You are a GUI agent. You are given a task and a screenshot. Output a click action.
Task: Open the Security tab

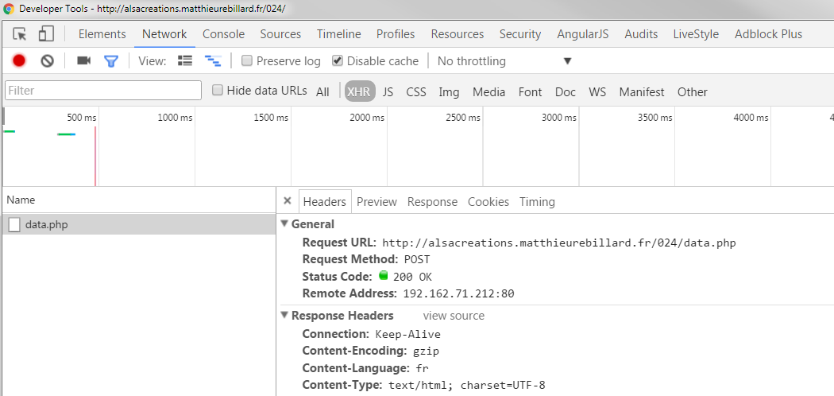(520, 34)
